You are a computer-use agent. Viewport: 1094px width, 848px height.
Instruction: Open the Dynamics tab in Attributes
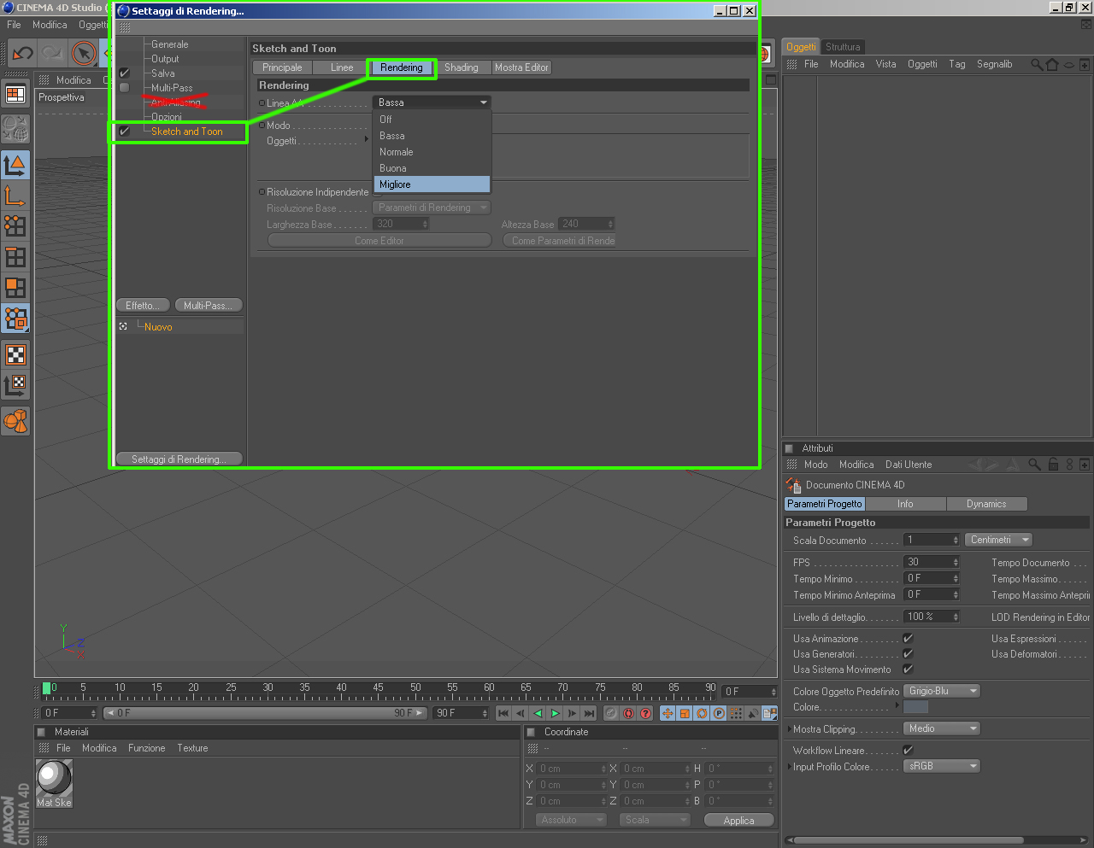(986, 504)
